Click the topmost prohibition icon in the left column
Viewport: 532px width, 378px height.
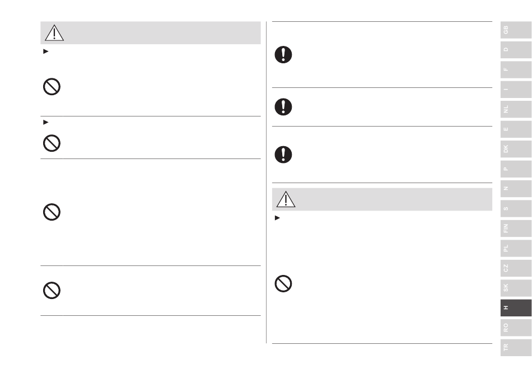tap(52, 87)
